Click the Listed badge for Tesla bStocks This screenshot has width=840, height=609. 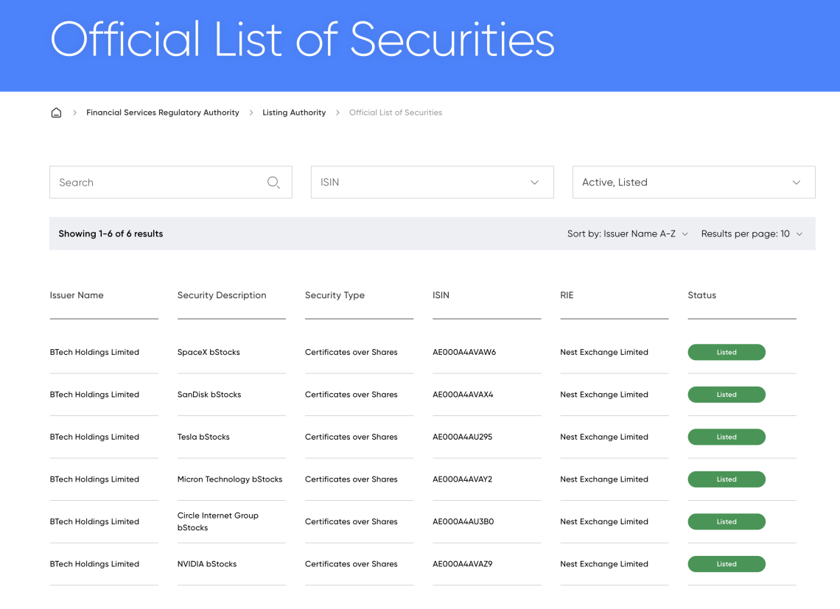pyautogui.click(x=727, y=437)
